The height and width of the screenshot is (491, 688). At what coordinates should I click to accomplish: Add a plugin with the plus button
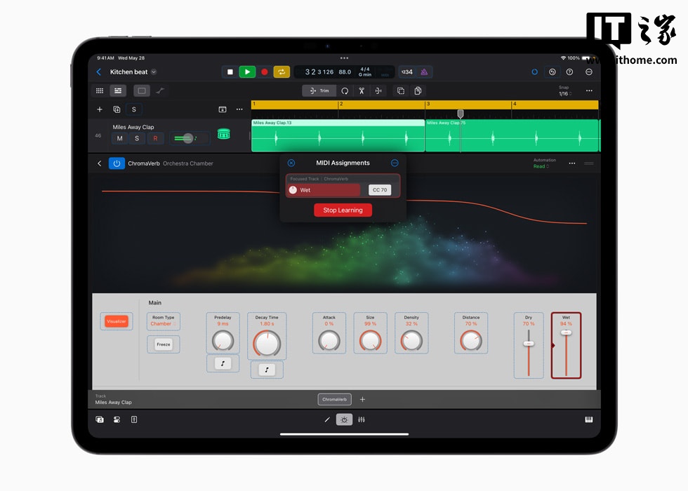click(362, 399)
